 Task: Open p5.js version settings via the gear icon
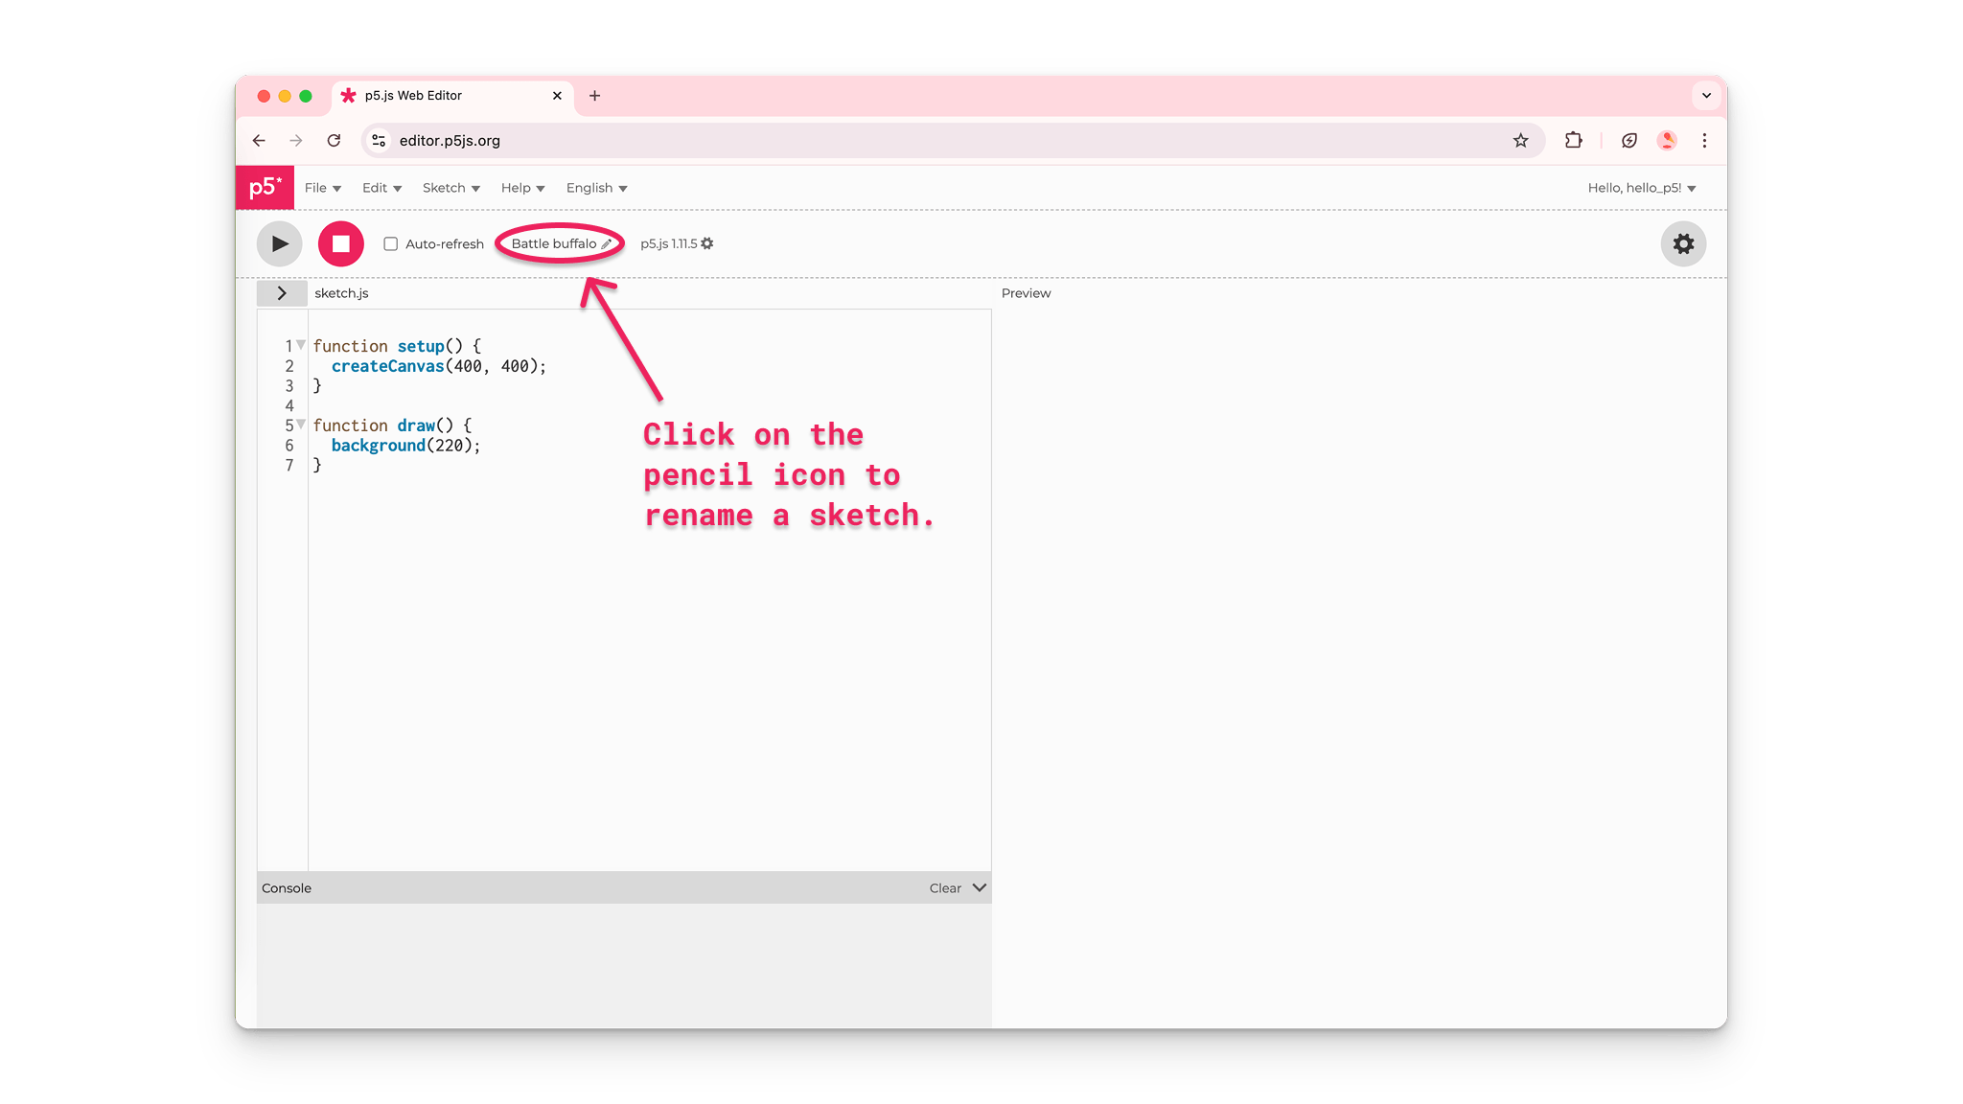click(706, 243)
